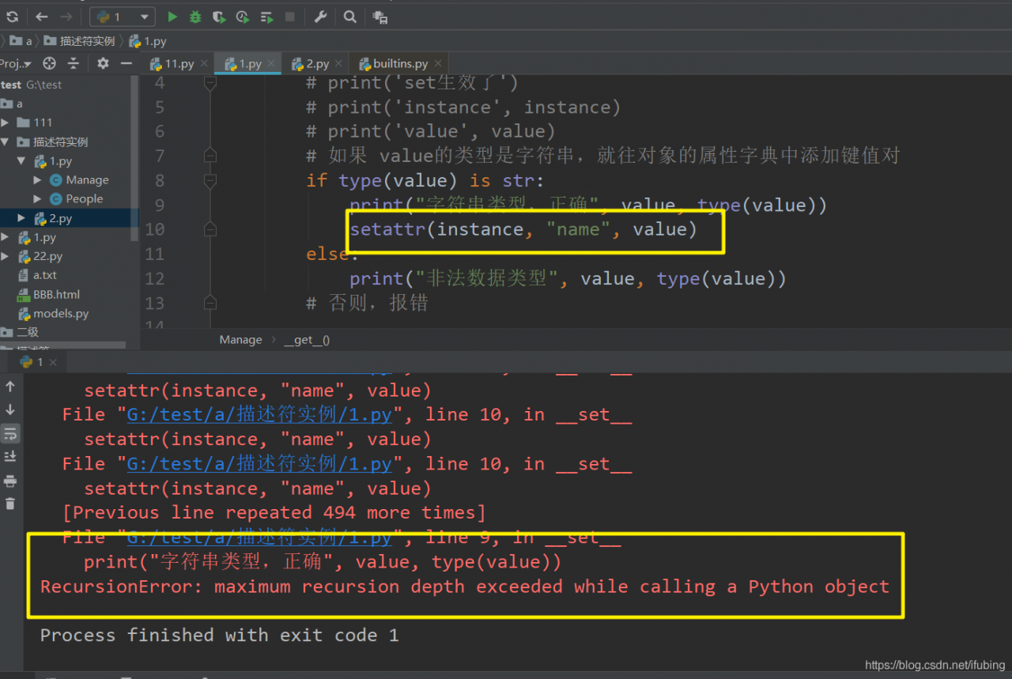Collapse all tree nodes in Project panel

coord(74,63)
